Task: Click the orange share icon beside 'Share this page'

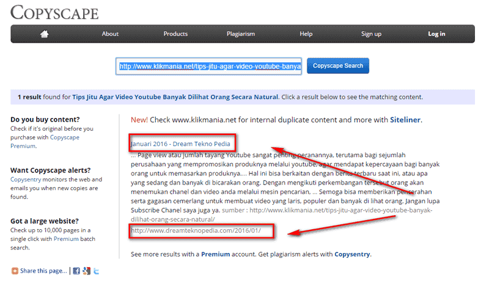Action: point(15,271)
